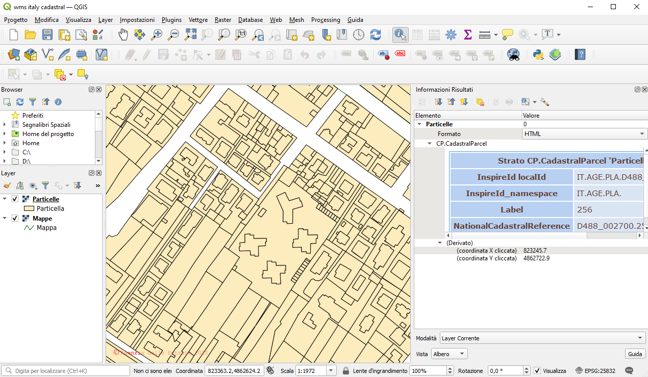648x377 pixels.
Task: Open the Processing menu
Action: pos(326,20)
